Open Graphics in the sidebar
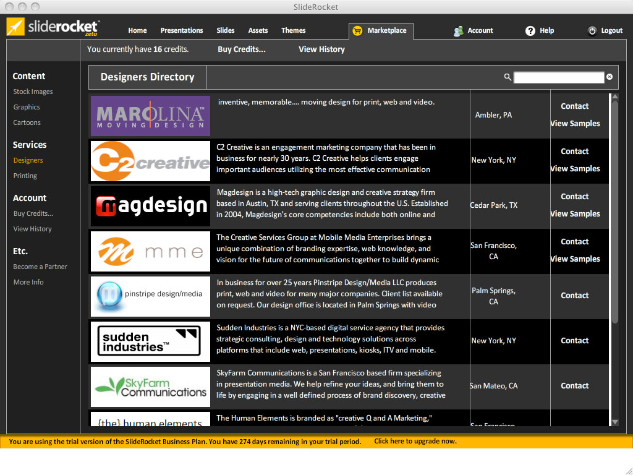Image resolution: width=633 pixels, height=475 pixels. [27, 107]
